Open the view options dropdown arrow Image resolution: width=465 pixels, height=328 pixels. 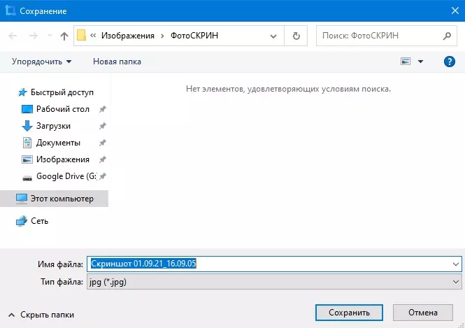pos(420,62)
